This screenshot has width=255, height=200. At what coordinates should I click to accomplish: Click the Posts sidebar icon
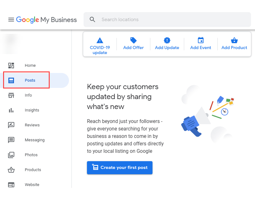[x=11, y=80]
